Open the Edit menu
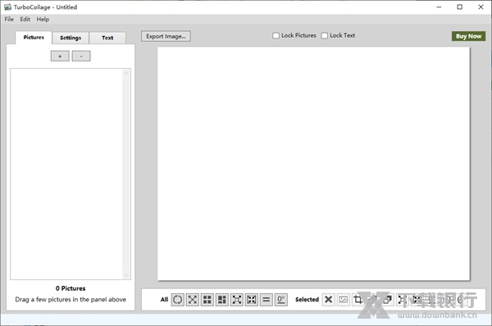 coord(25,19)
